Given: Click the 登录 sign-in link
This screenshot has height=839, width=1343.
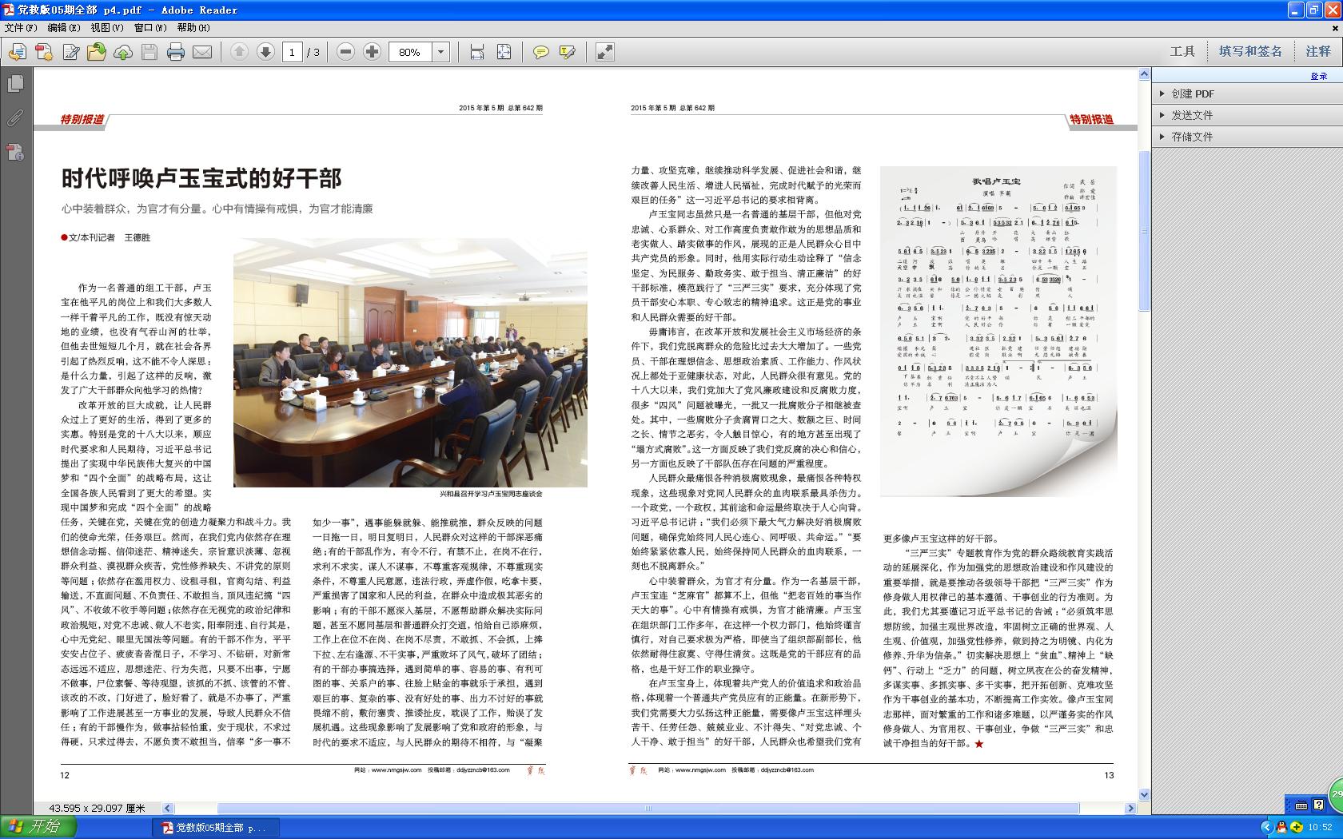Looking at the screenshot, I should (1318, 76).
